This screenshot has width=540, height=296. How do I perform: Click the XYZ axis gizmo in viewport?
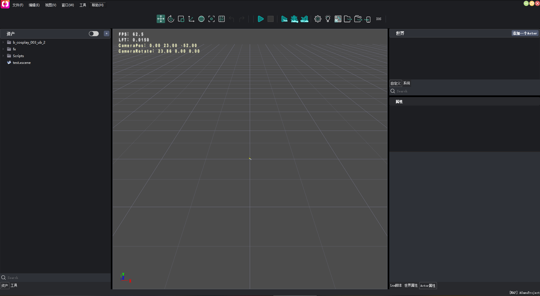click(126, 277)
